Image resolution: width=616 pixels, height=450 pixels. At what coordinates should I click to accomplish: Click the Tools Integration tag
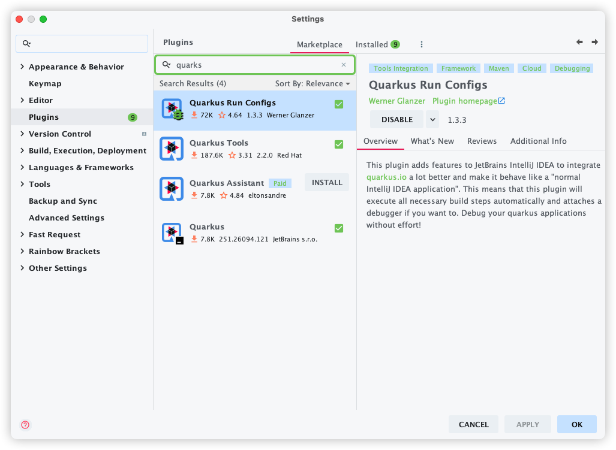tap(401, 68)
